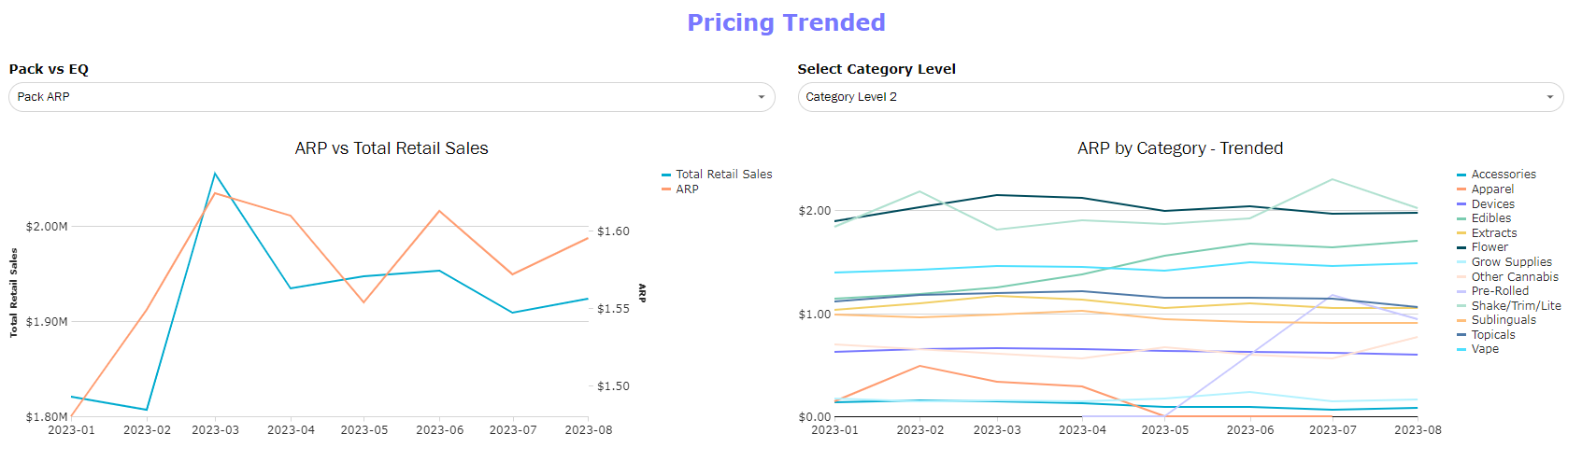This screenshot has width=1582, height=462.
Task: Click the ARP vs Total Retail Sales title
Action: click(x=392, y=148)
